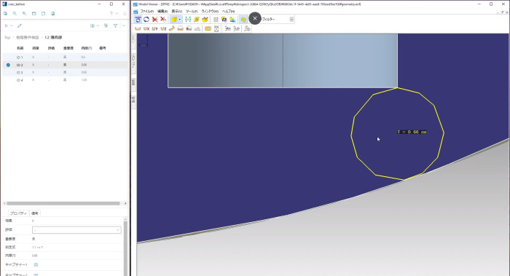Screen dimensions: 510x276
Task: Click the red X delete icon in viewer toolbar
Action: pos(154,20)
